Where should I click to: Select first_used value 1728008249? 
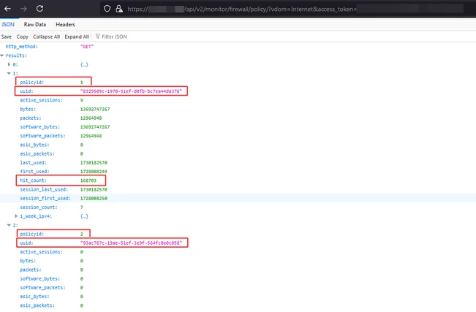tap(94, 172)
